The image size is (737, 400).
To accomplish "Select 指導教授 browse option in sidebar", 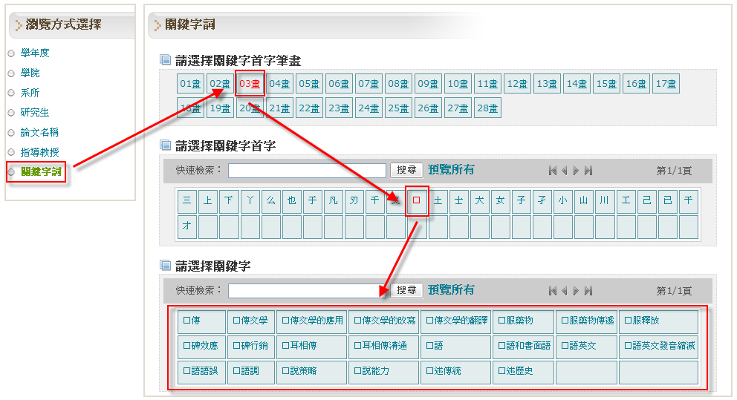I will 40,152.
